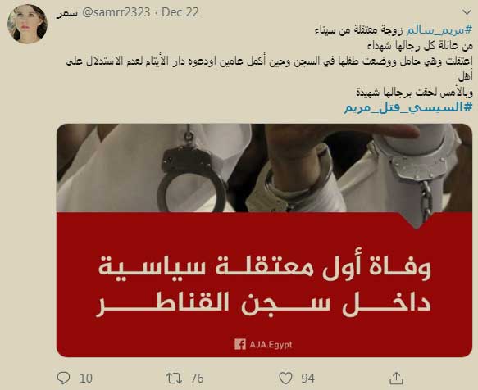Click the Arabic headline on red banner
This screenshot has height=390, width=478.
(264, 287)
